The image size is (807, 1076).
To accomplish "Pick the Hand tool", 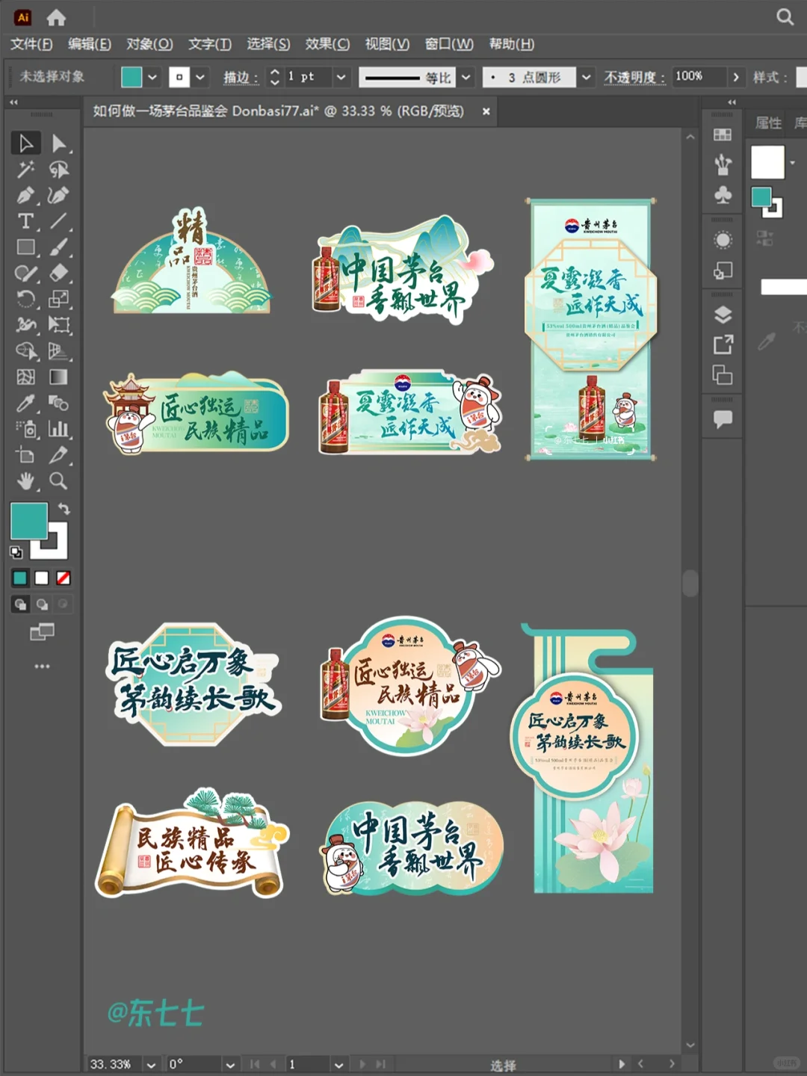I will (25, 481).
